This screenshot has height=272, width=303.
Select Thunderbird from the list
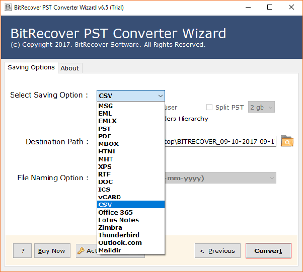click(131, 235)
